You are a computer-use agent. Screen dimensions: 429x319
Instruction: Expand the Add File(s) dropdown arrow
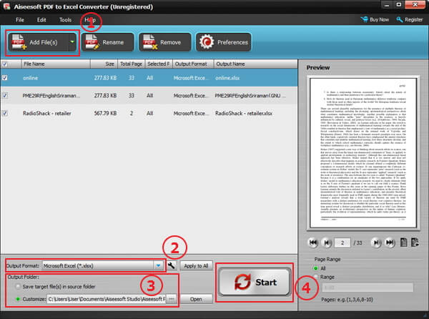72,43
